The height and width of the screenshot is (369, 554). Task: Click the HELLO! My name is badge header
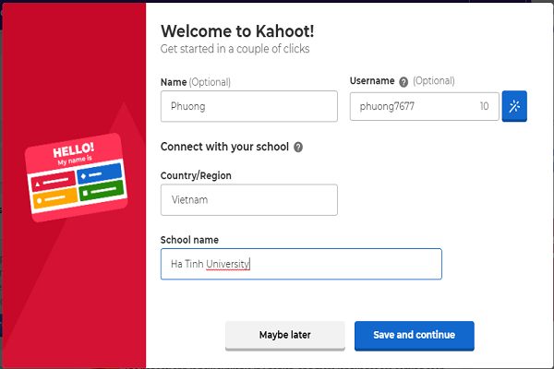click(x=74, y=153)
